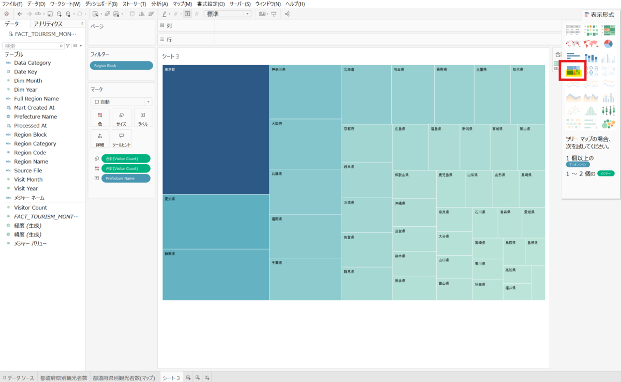Open the show/hide cards dropdown arrow

[x=268, y=14]
